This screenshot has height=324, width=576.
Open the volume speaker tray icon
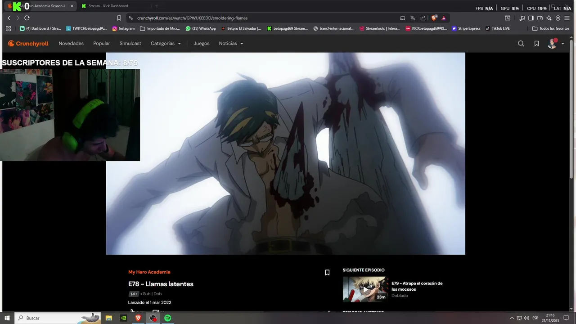tap(526, 318)
